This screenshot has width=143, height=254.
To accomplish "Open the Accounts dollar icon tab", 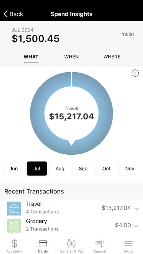I will point(14,243).
